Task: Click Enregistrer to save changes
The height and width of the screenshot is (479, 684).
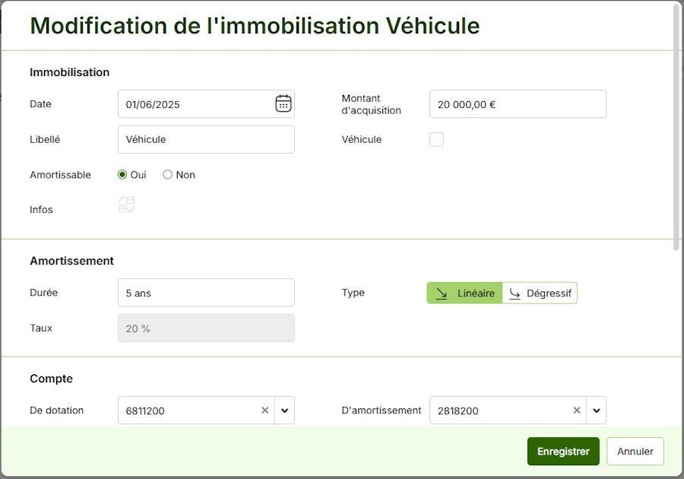Action: coord(563,451)
